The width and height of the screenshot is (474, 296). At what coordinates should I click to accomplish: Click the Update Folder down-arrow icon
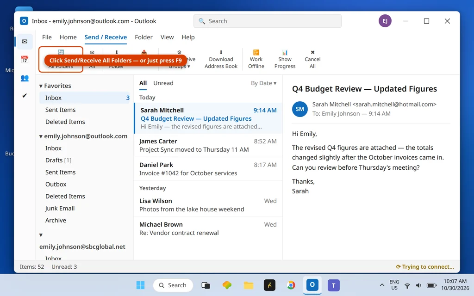click(116, 52)
